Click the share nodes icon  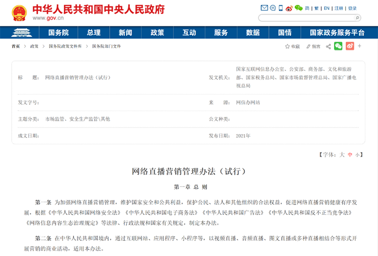(x=328, y=46)
